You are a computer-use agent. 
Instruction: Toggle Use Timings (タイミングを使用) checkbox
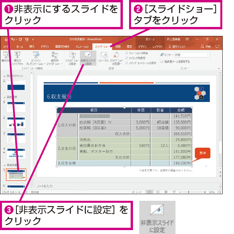126,58
